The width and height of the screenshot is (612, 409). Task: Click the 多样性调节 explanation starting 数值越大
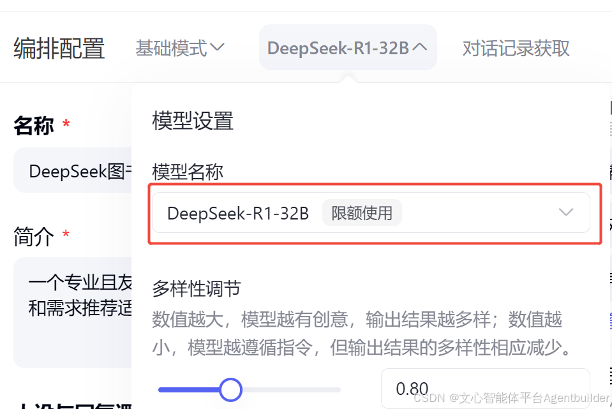pos(362,333)
